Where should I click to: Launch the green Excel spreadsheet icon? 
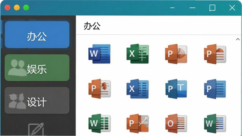coord(138,54)
